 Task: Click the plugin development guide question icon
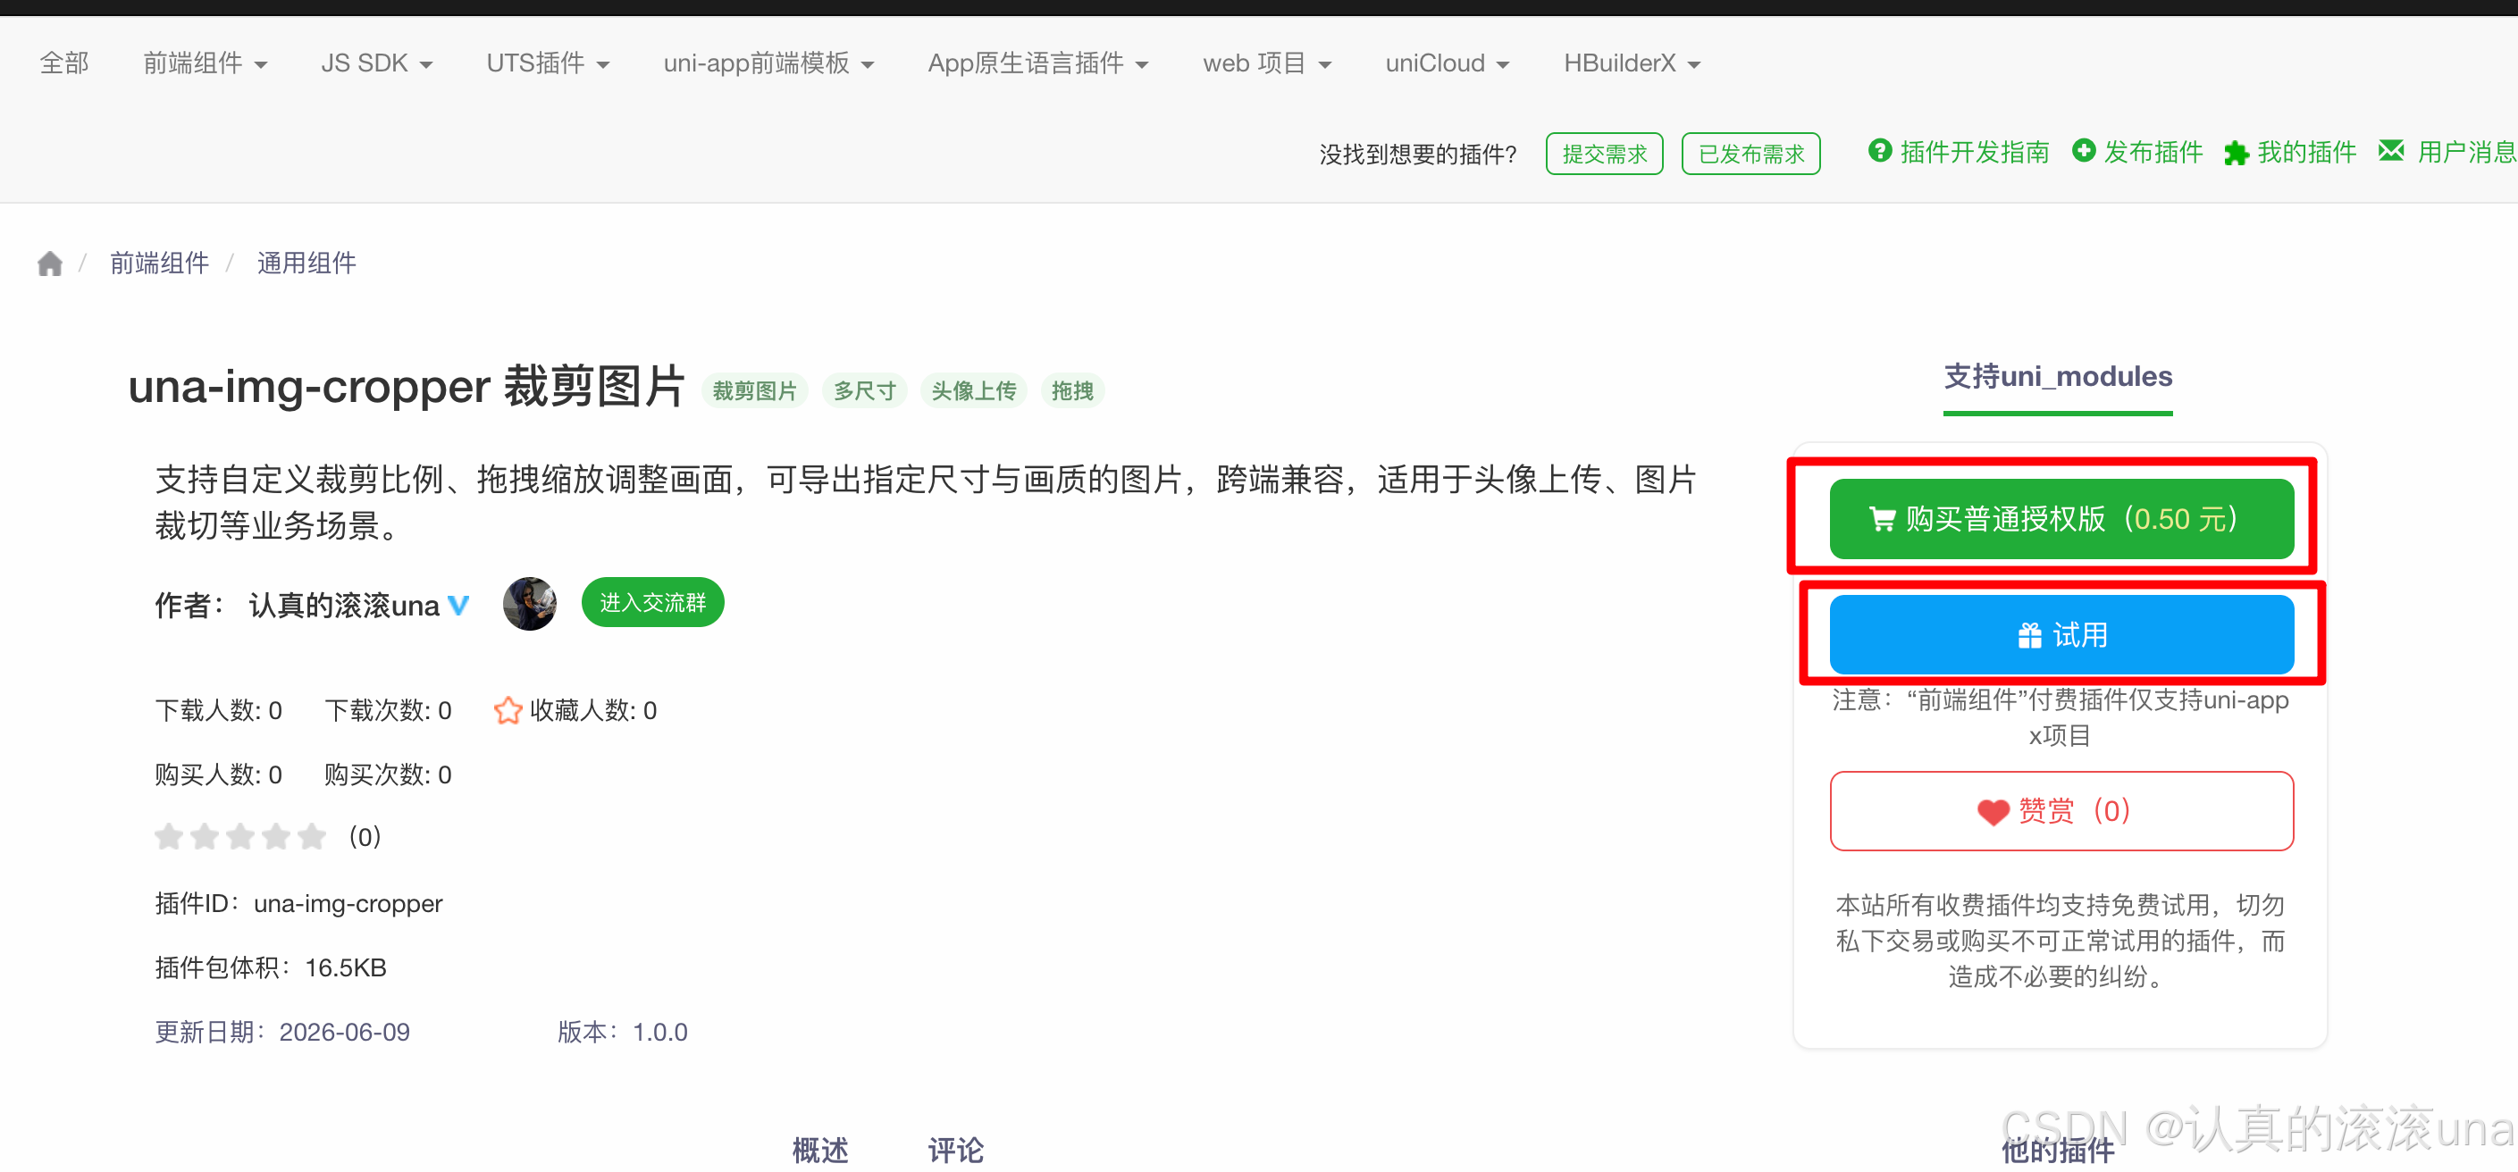[1879, 152]
